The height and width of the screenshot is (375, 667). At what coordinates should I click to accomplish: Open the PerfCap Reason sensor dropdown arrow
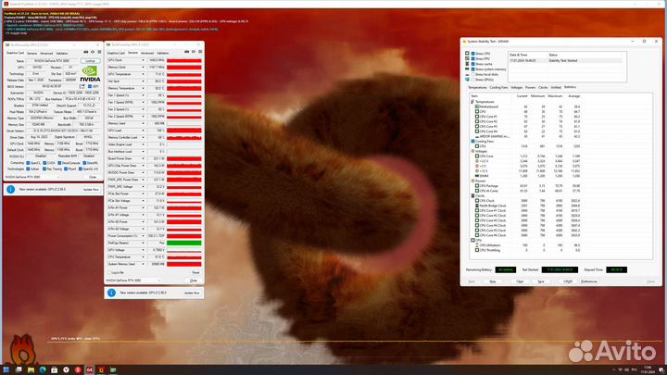pyautogui.click(x=143, y=243)
